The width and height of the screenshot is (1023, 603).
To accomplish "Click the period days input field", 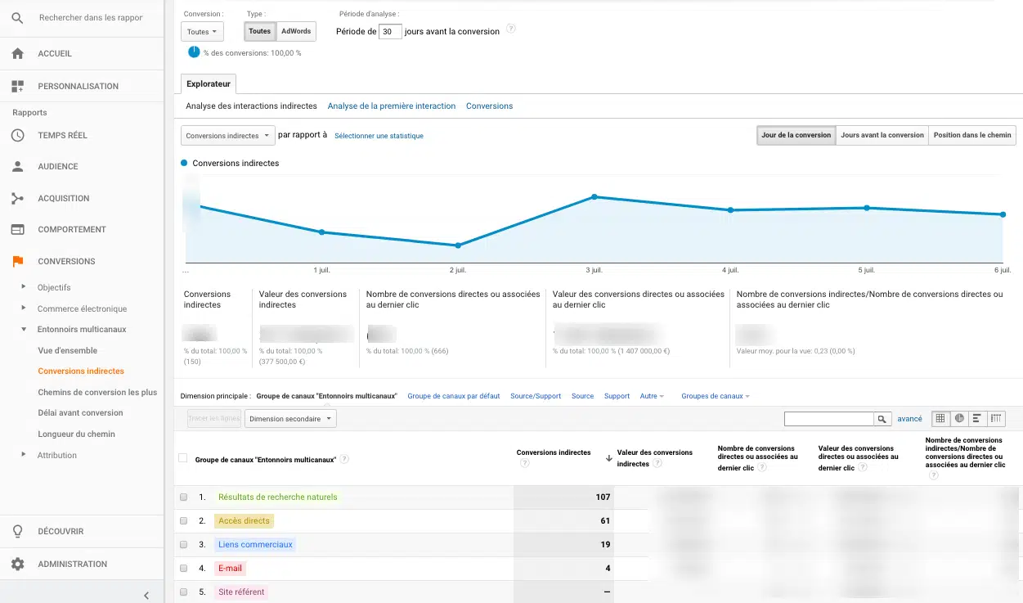I will [x=390, y=32].
